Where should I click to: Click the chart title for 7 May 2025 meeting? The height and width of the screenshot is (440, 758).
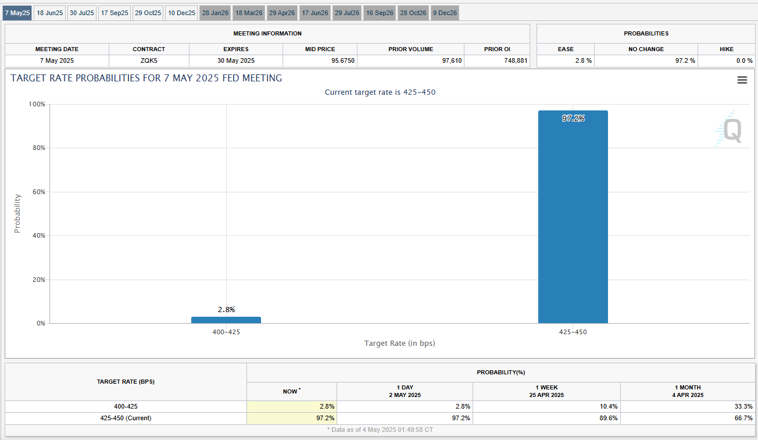(x=146, y=78)
